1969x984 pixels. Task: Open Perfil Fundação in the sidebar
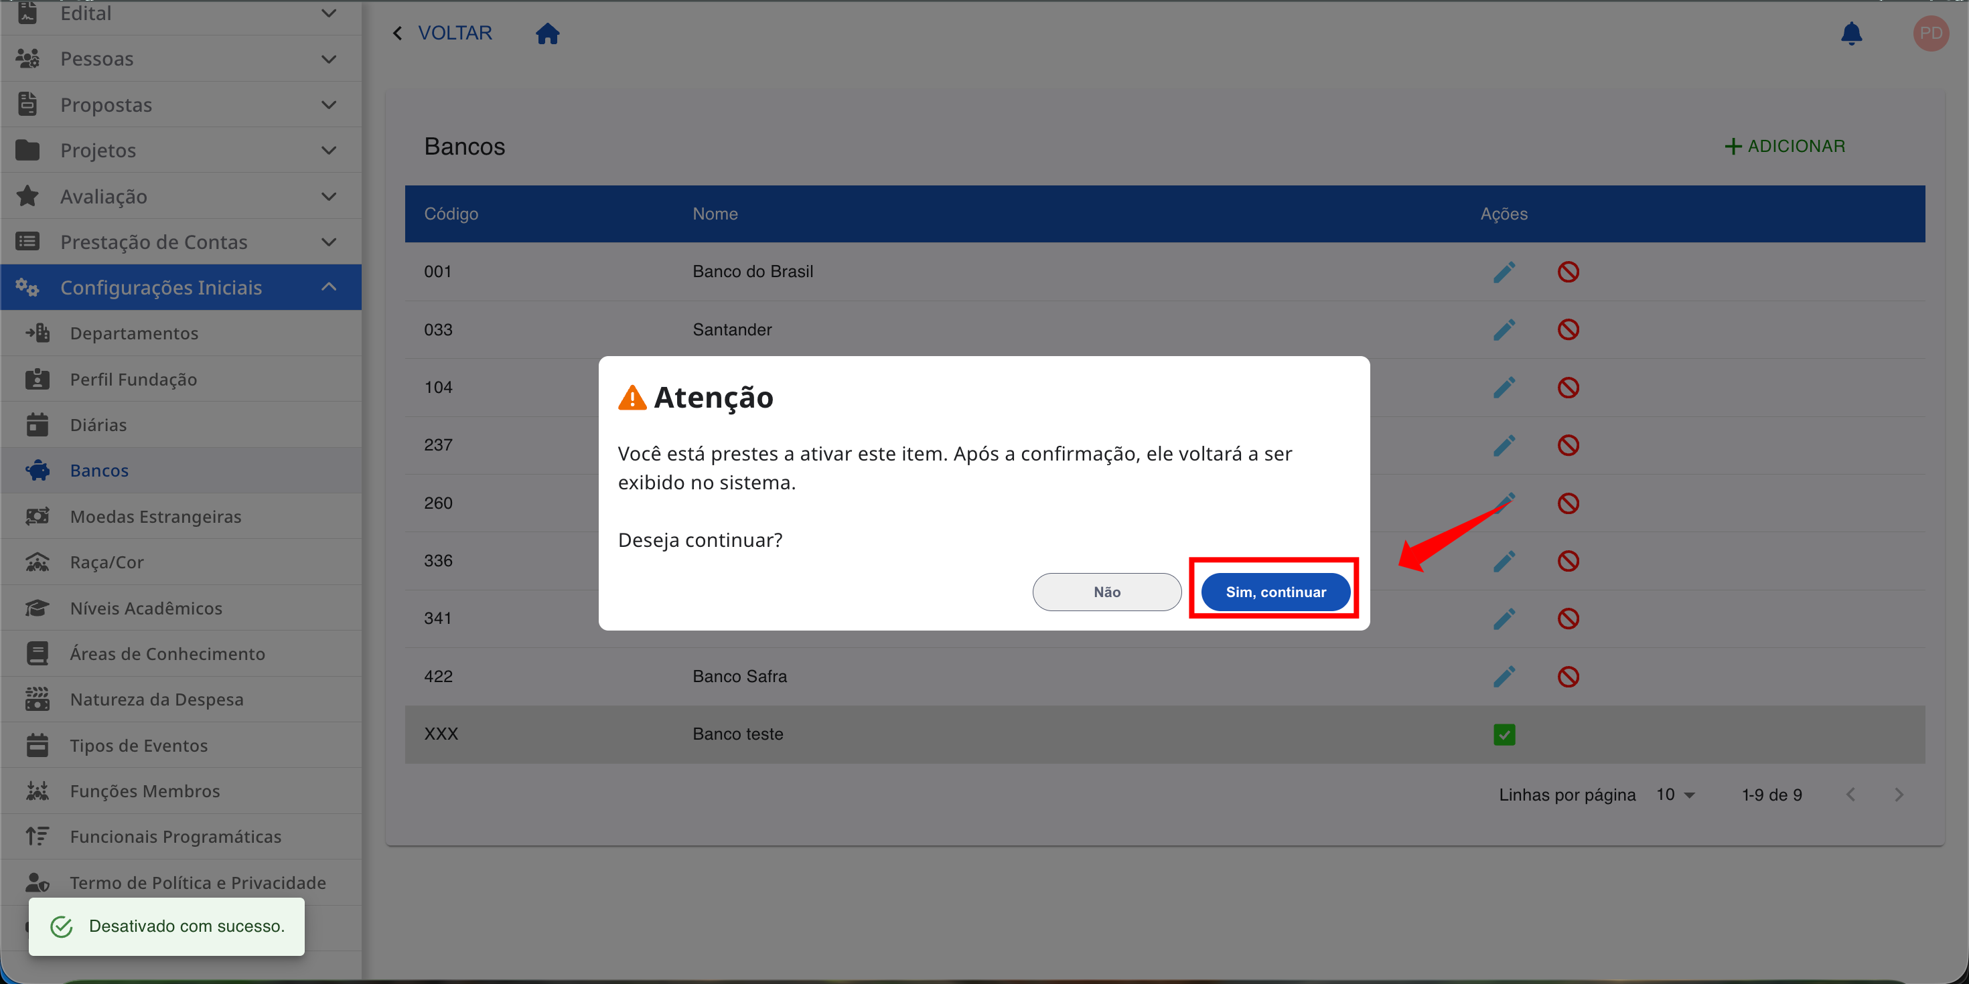pos(181,379)
